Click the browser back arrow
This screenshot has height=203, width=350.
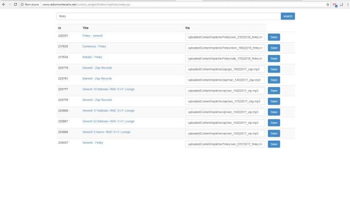(3, 4)
